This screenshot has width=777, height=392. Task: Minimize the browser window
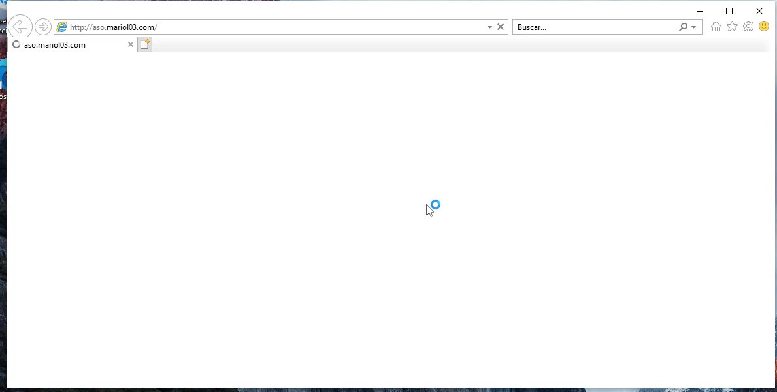point(700,11)
